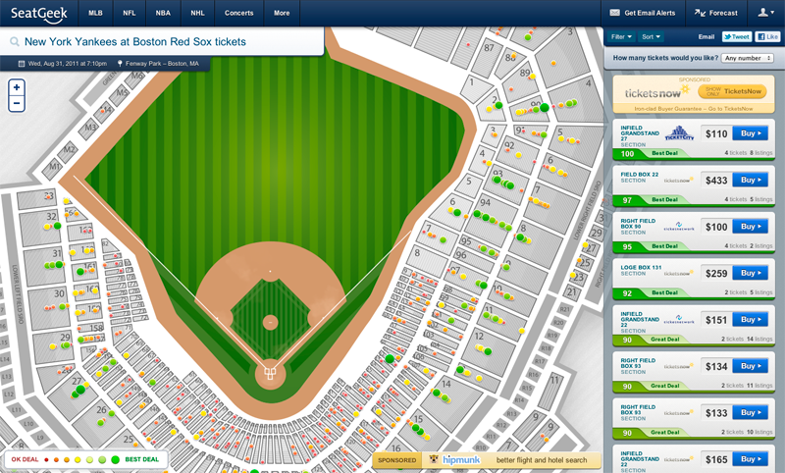
Task: Open the NBA tab
Action: pyautogui.click(x=163, y=13)
